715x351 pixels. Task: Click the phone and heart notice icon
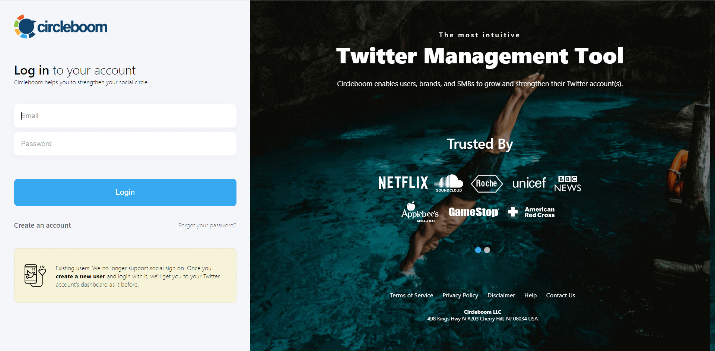[x=35, y=276]
